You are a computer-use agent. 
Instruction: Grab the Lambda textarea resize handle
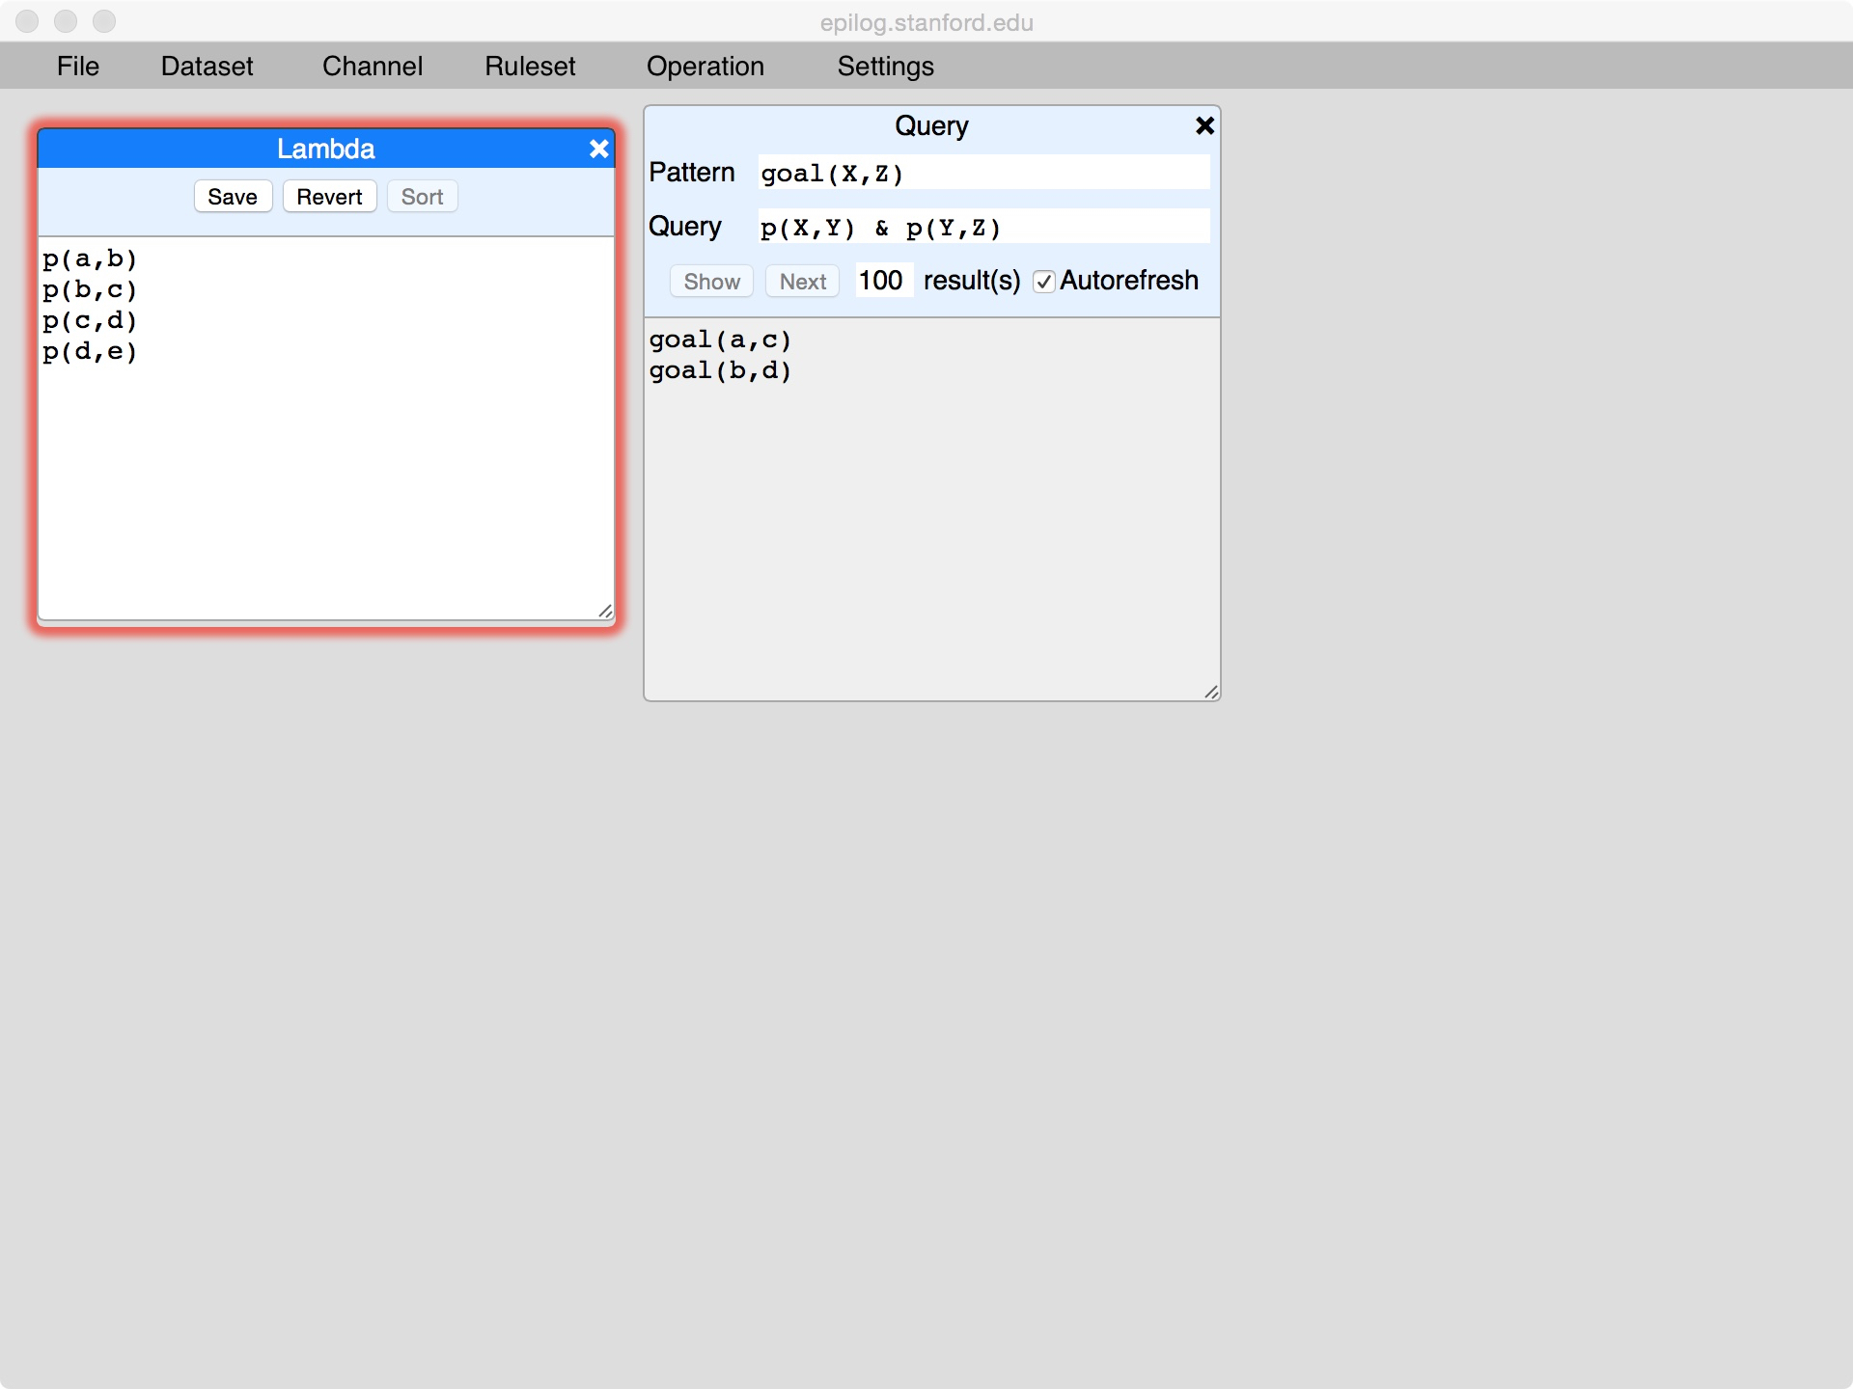click(x=605, y=611)
